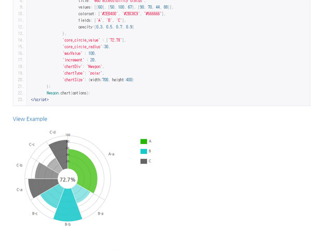Screen dimensions: 312x251
Task: Click the View Example heading link
Action: 30,119
